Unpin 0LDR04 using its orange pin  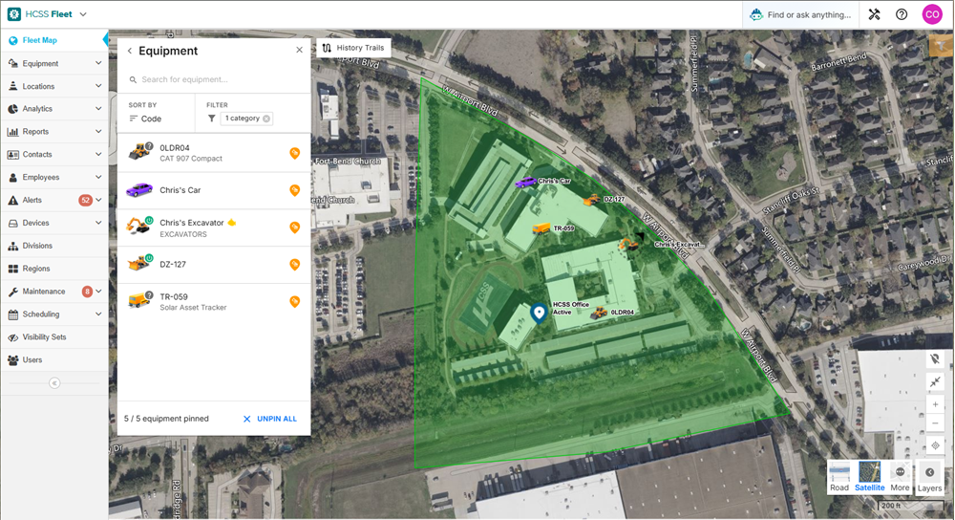tap(295, 153)
